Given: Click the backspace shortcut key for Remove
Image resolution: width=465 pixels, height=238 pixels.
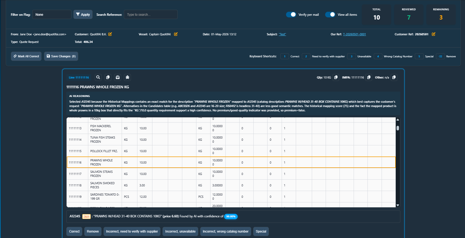Looking at the screenshot, I should [440, 57].
